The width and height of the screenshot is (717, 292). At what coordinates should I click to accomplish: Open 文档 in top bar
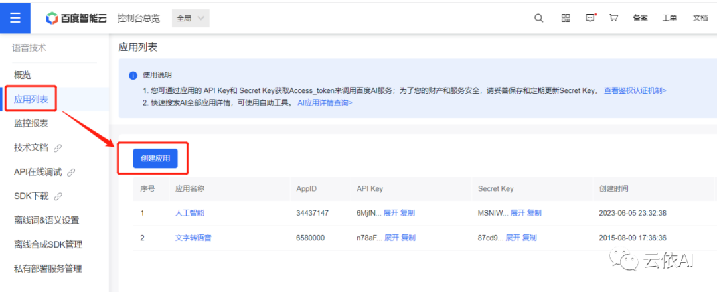pyautogui.click(x=700, y=18)
